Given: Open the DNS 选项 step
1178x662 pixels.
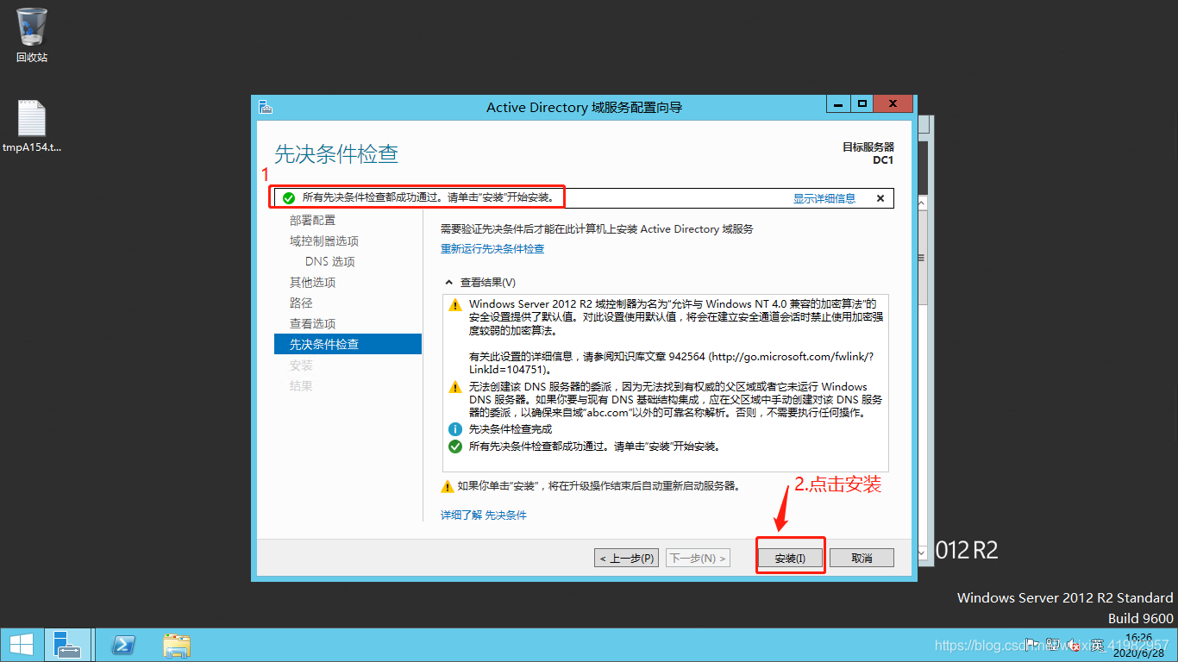Looking at the screenshot, I should 329,262.
